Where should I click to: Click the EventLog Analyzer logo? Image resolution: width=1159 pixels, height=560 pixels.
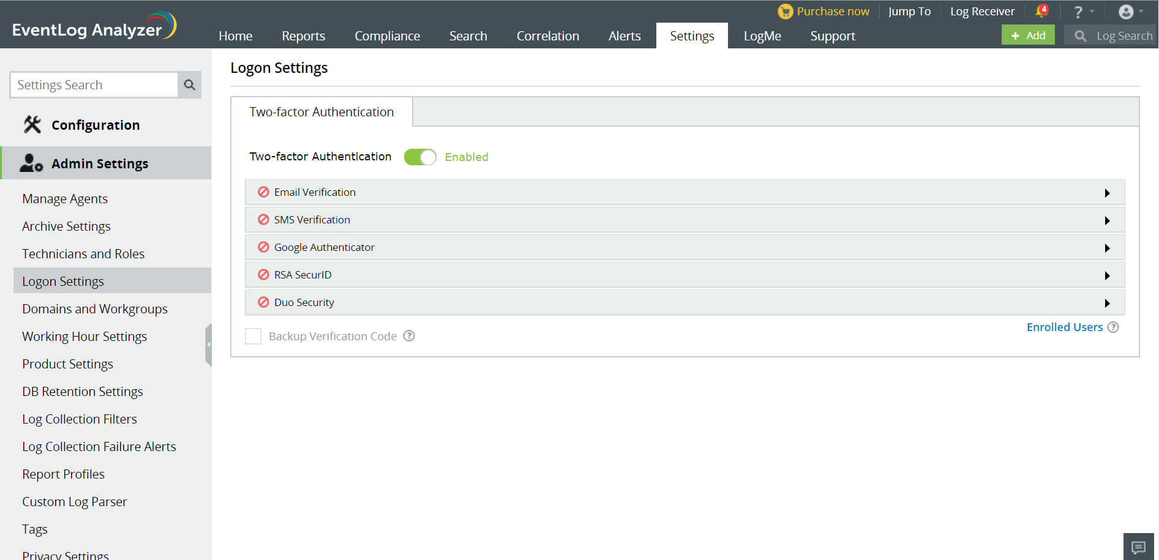tap(94, 26)
